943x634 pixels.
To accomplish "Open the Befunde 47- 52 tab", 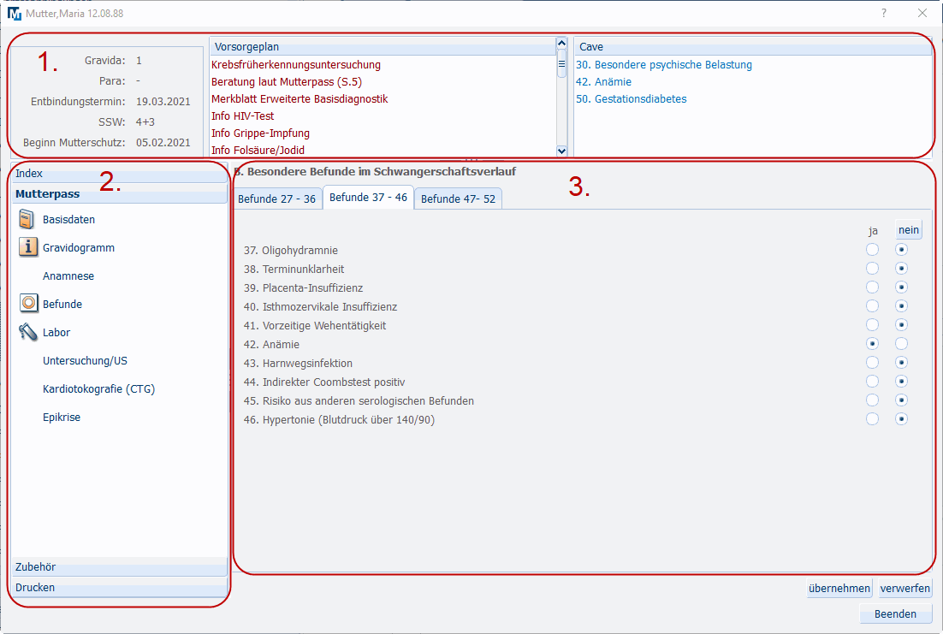I will pos(459,198).
